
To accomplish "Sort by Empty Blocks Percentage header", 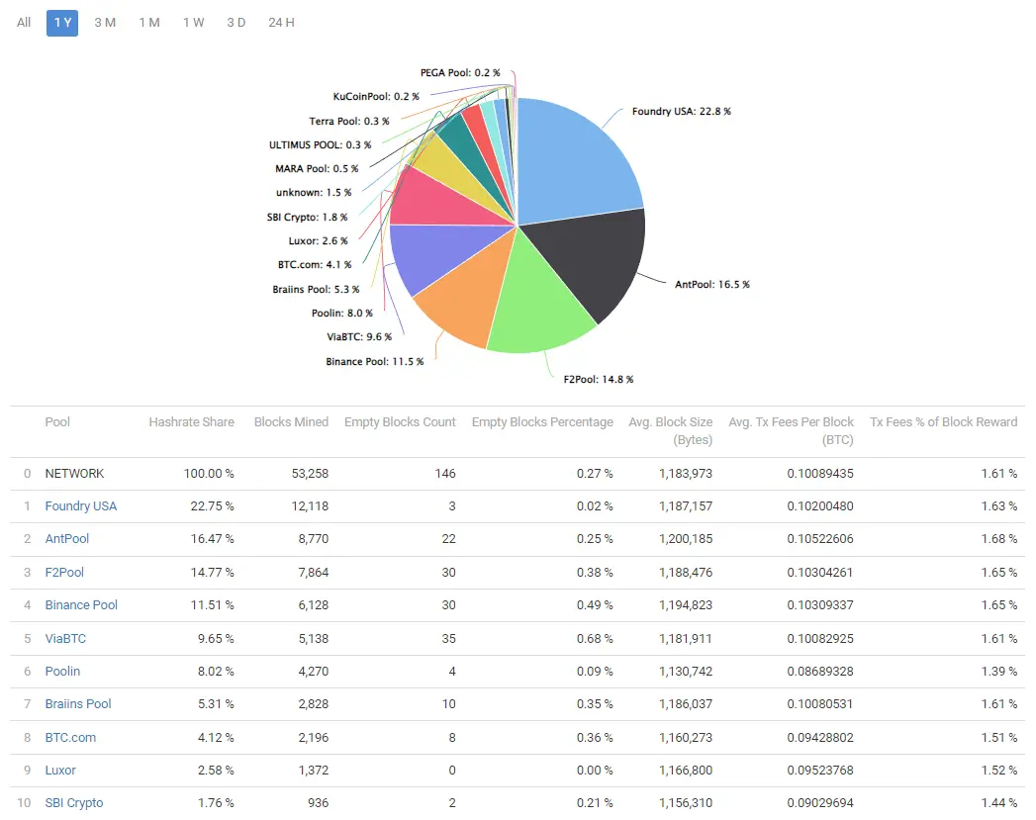I will pyautogui.click(x=542, y=421).
